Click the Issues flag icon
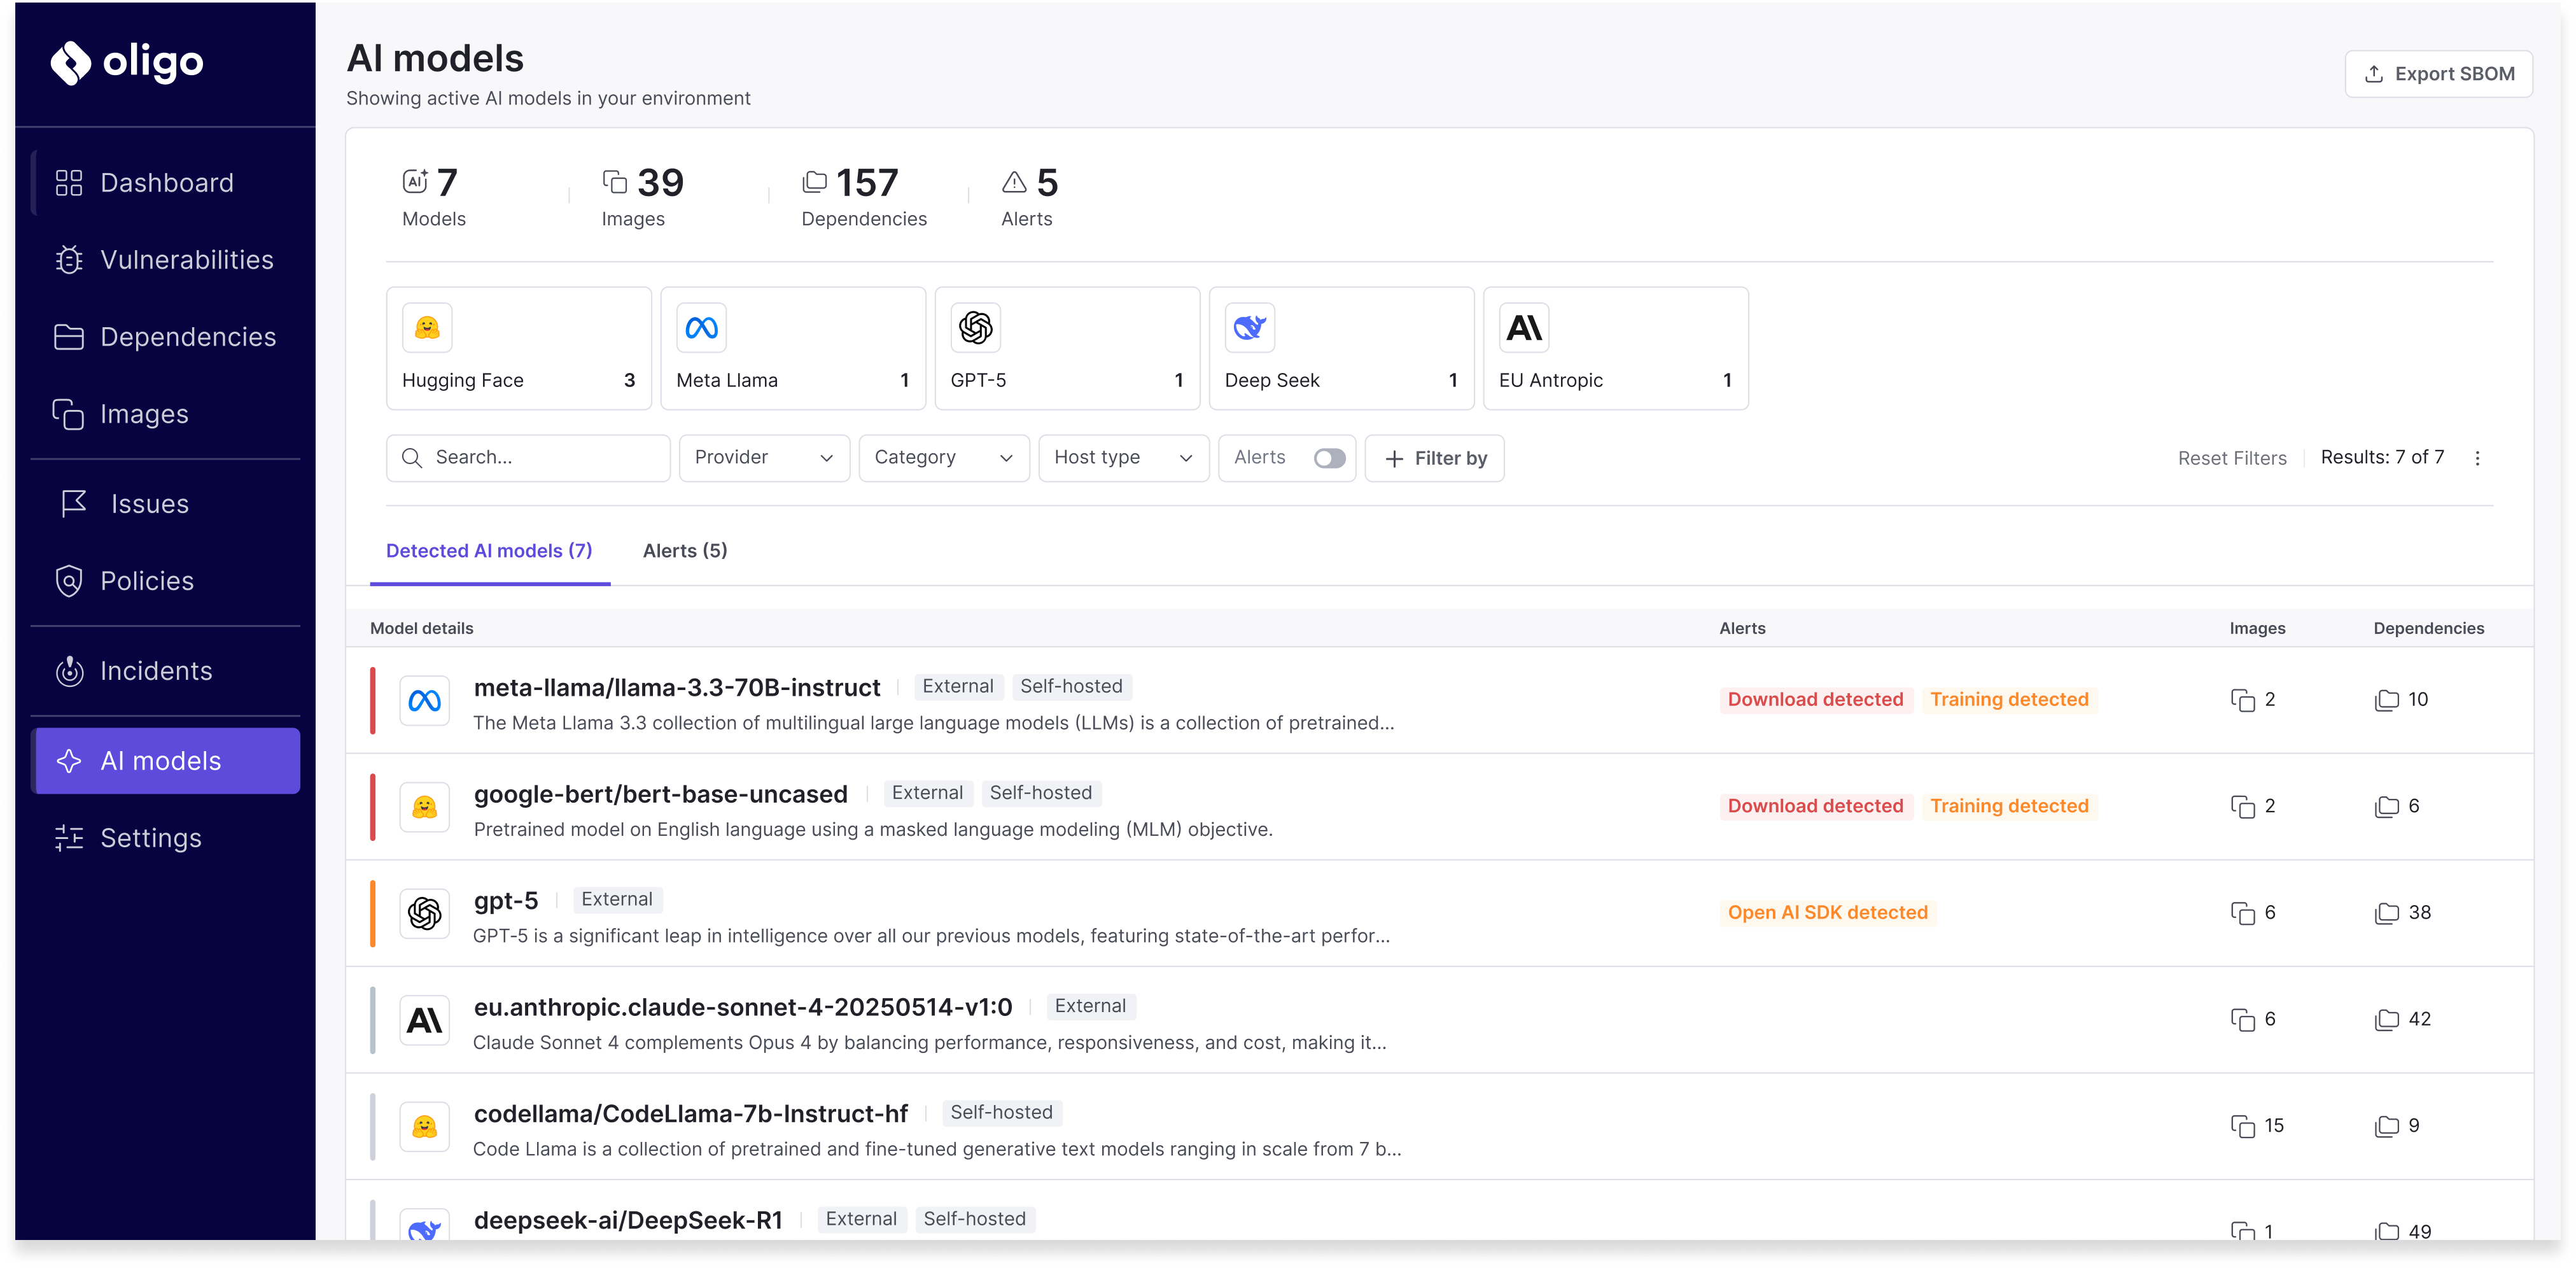2576x1268 pixels. pyautogui.click(x=74, y=504)
